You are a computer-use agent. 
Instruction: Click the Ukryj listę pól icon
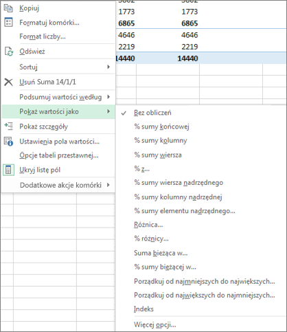8,170
